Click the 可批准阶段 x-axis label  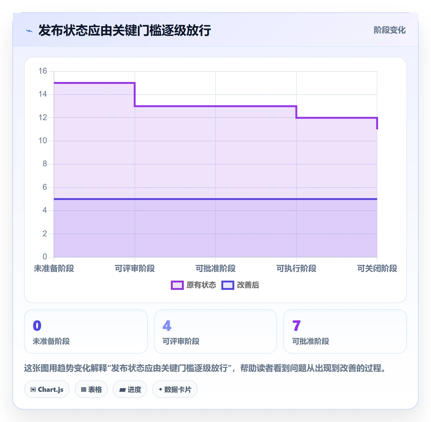216,269
